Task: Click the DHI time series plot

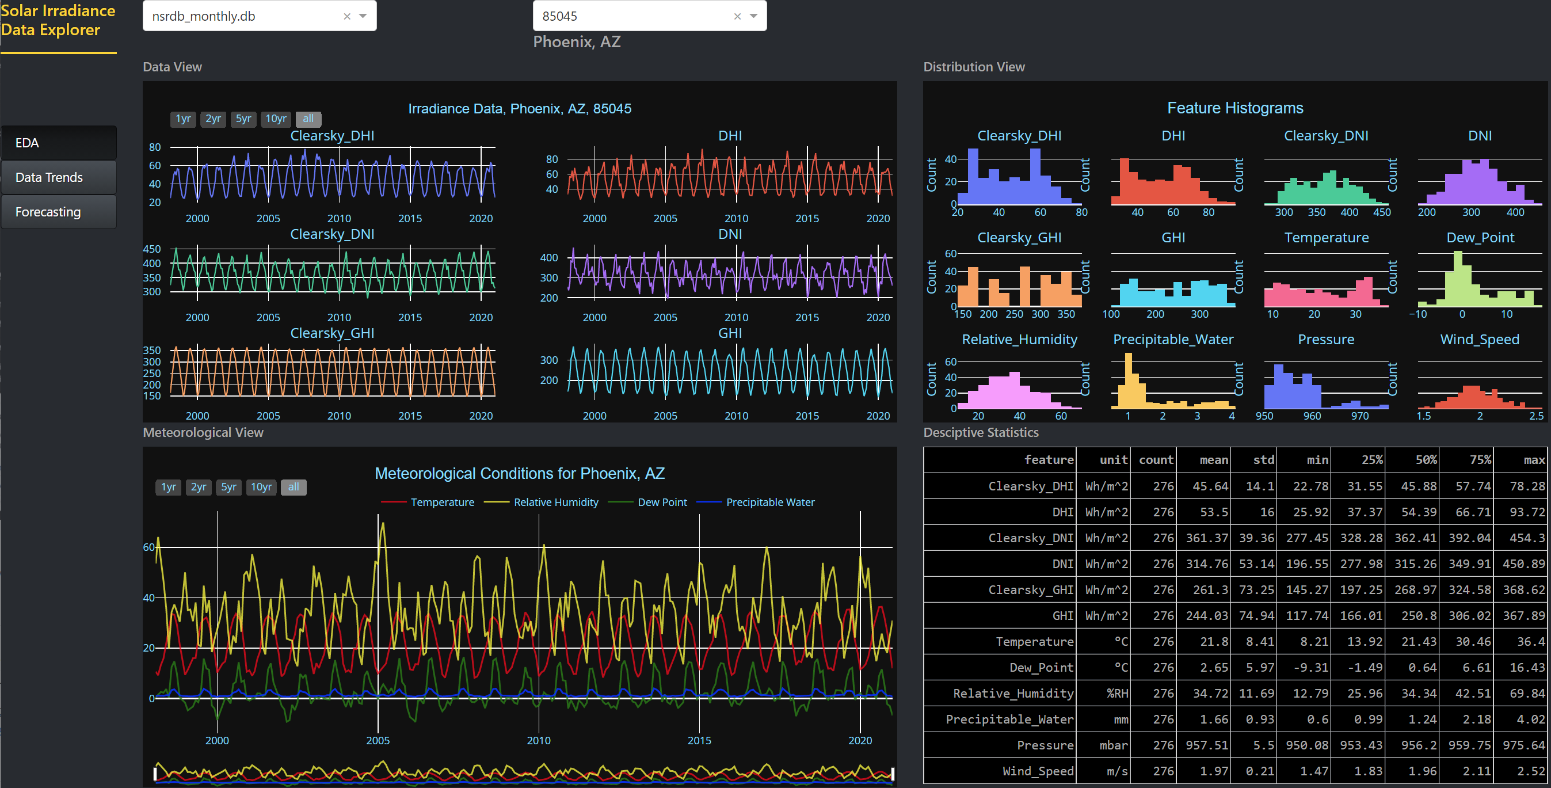Action: pos(730,174)
